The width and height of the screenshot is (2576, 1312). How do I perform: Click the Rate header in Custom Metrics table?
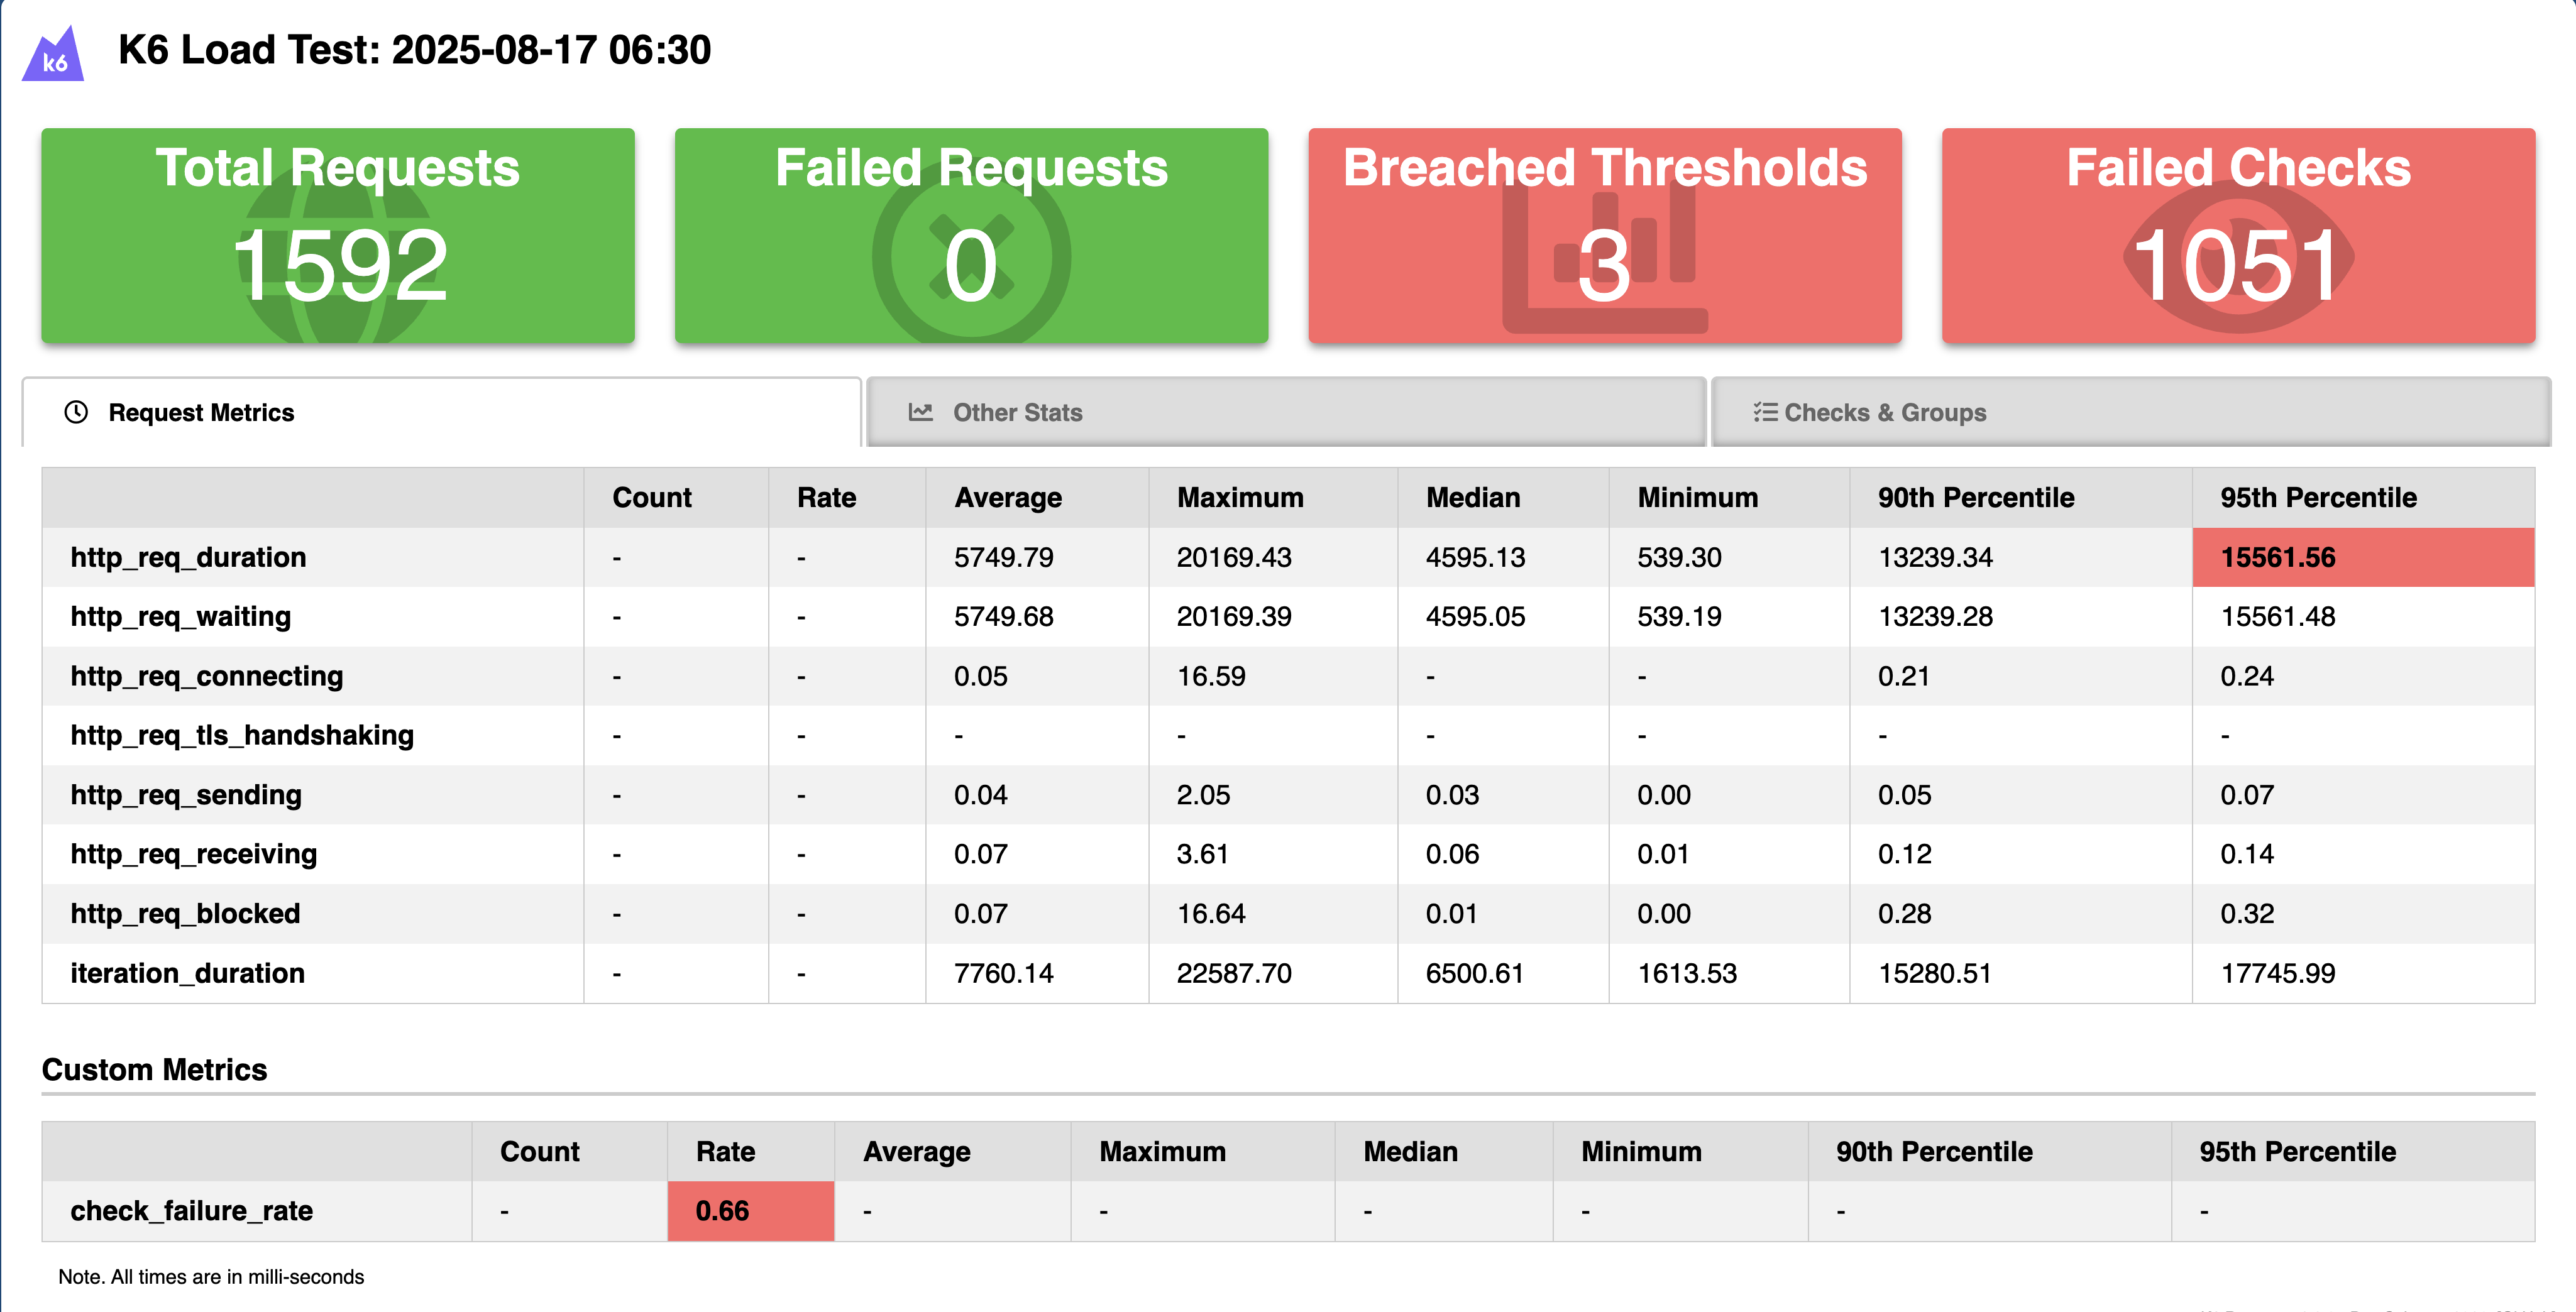725,1151
